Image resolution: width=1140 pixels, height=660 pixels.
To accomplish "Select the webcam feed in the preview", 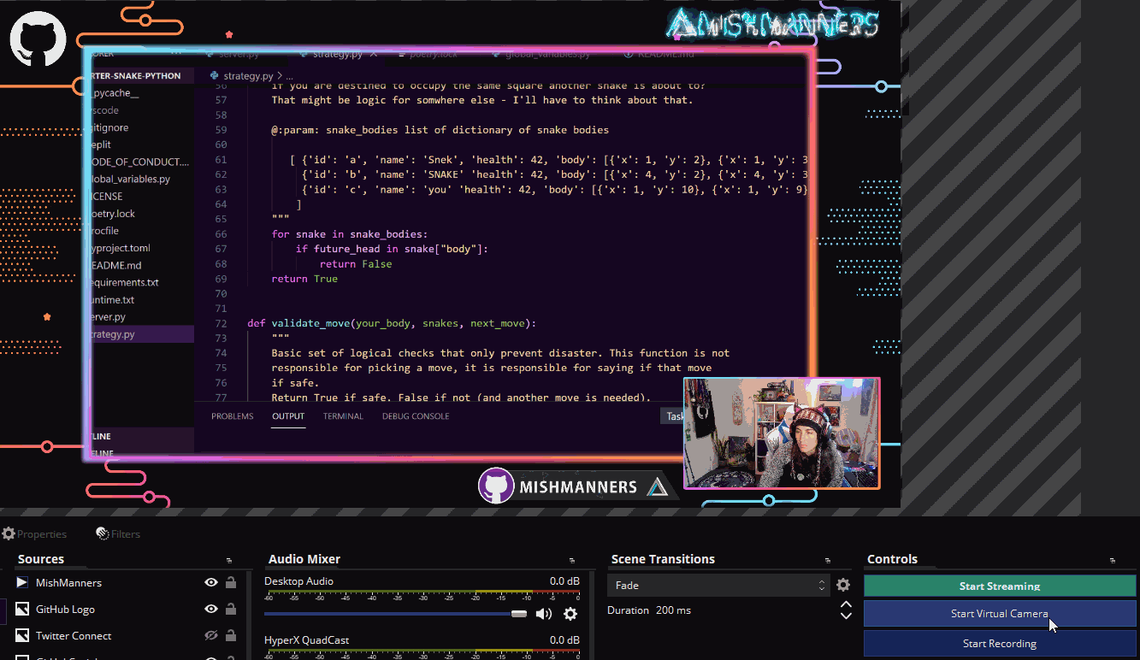I will (782, 433).
